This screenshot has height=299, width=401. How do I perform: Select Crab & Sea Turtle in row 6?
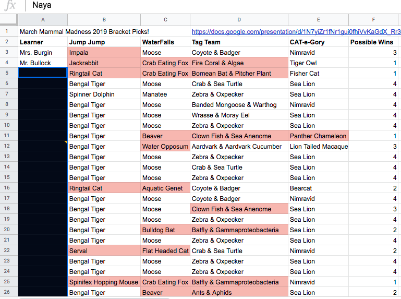[x=239, y=83]
